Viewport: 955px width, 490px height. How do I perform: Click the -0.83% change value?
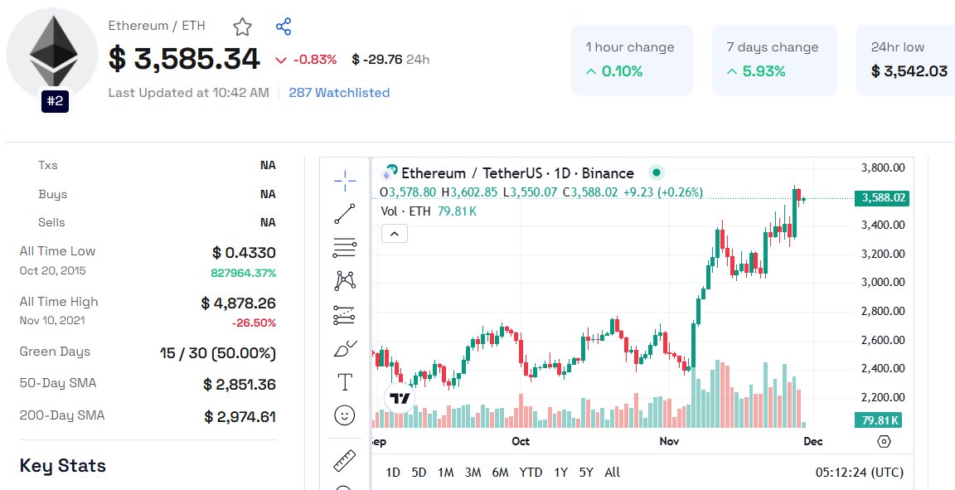tap(315, 59)
